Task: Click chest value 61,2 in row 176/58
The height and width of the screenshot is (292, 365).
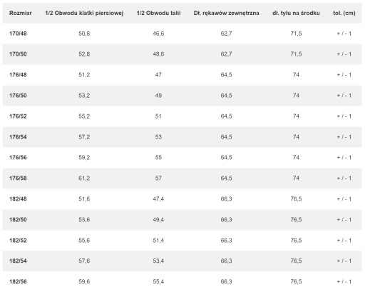Action: (x=84, y=178)
